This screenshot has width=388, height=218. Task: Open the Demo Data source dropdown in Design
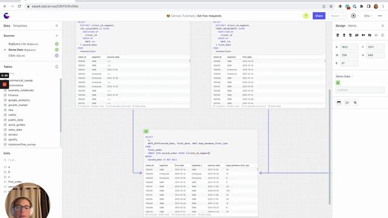[344, 76]
